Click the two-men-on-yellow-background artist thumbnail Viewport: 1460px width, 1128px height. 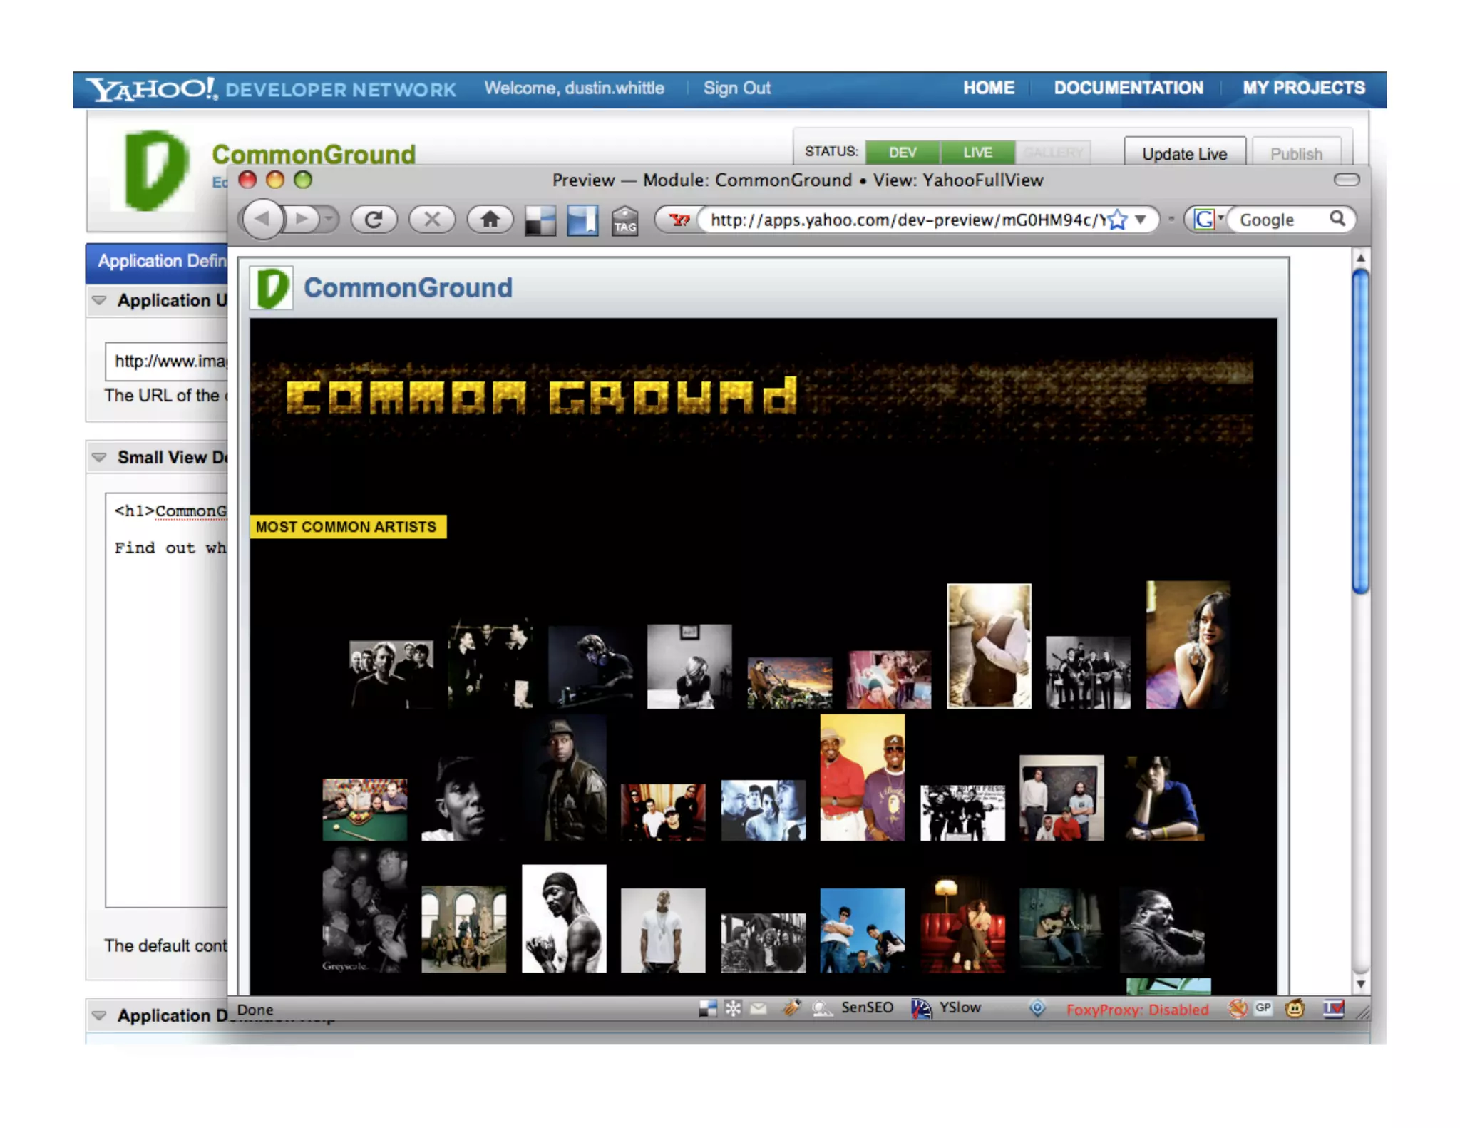(862, 777)
